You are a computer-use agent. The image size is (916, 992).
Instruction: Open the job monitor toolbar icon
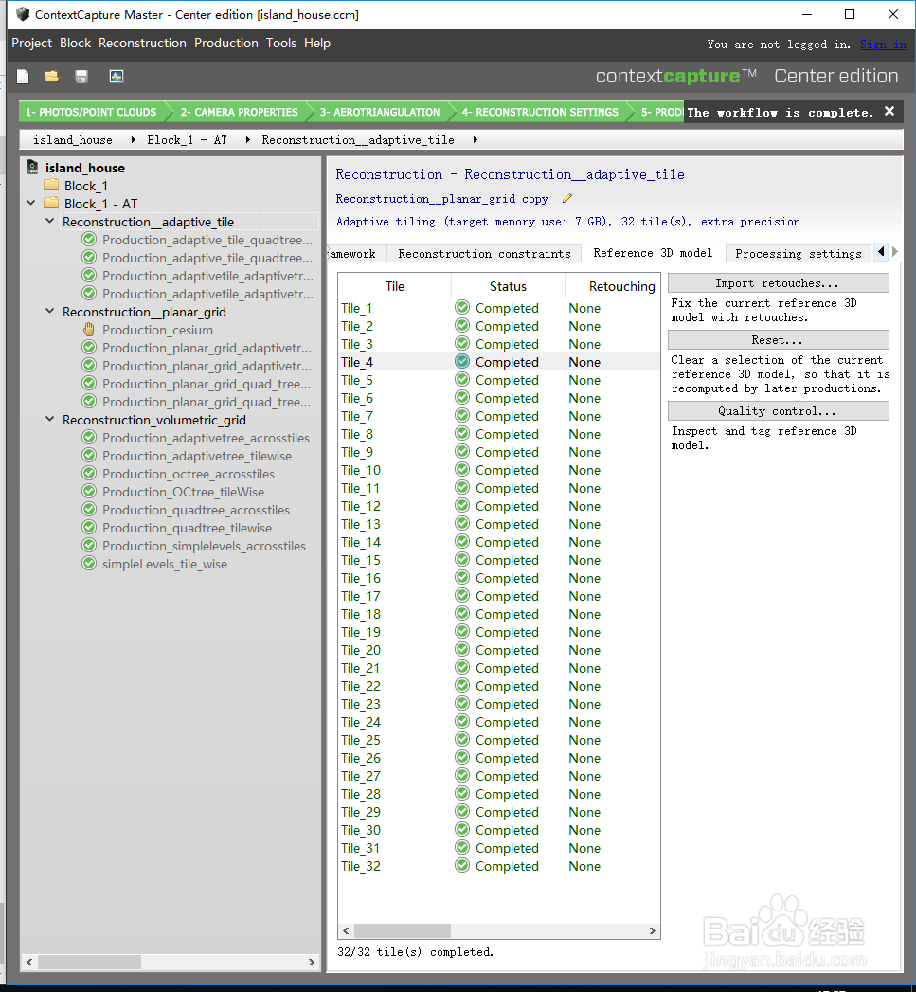pos(117,77)
